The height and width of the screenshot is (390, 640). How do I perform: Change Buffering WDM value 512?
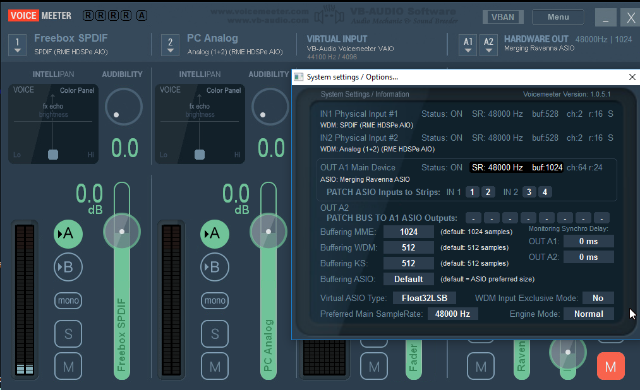409,248
